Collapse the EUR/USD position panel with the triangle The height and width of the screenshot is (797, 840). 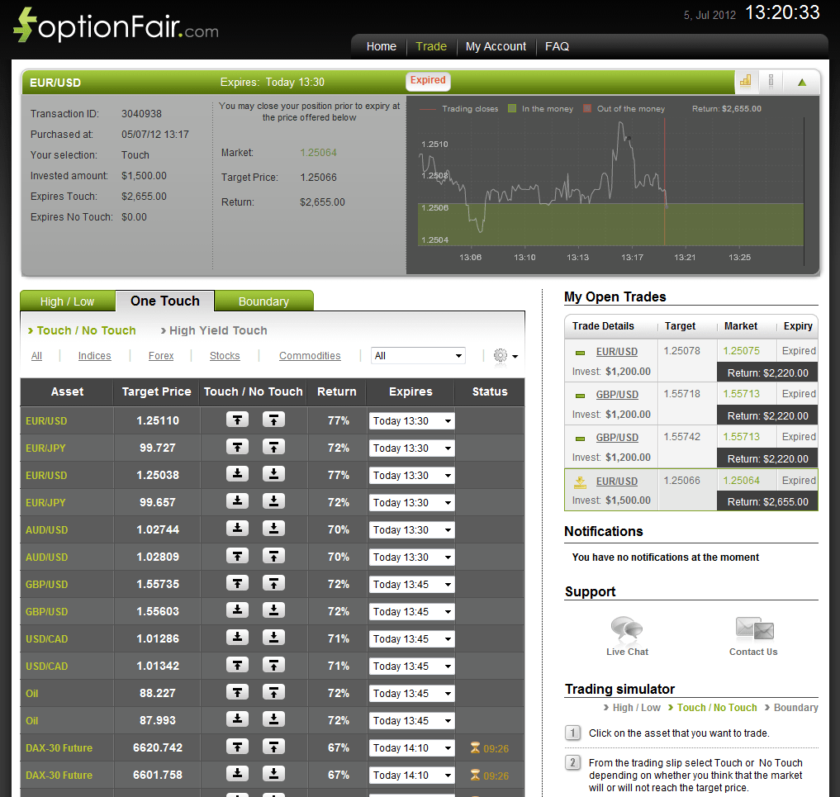click(802, 82)
